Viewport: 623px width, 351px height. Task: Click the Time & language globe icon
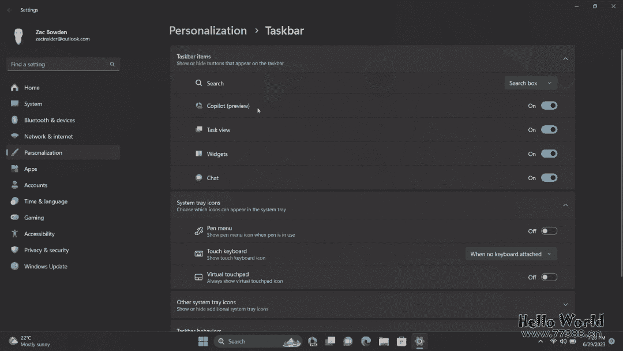[x=14, y=201]
